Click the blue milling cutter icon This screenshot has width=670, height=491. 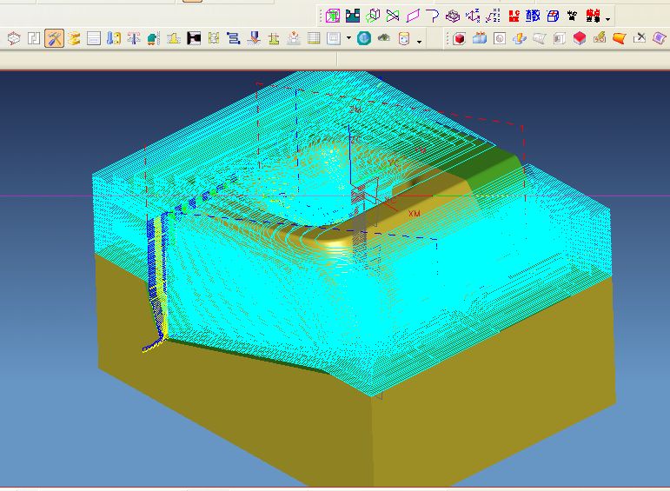click(254, 38)
